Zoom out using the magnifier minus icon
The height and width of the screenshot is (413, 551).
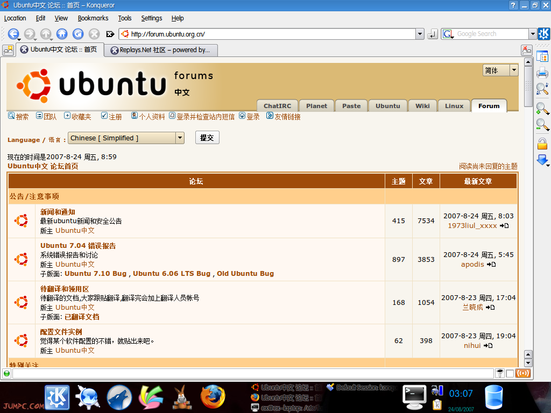coord(542,125)
